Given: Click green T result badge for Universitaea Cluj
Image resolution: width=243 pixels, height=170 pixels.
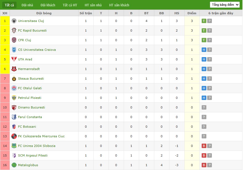Looking at the screenshot, I should click(x=204, y=21).
